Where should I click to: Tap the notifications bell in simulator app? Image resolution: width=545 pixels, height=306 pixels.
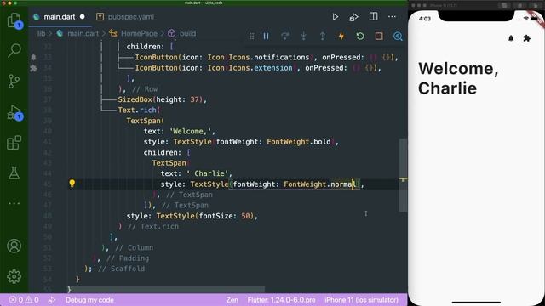pos(511,38)
